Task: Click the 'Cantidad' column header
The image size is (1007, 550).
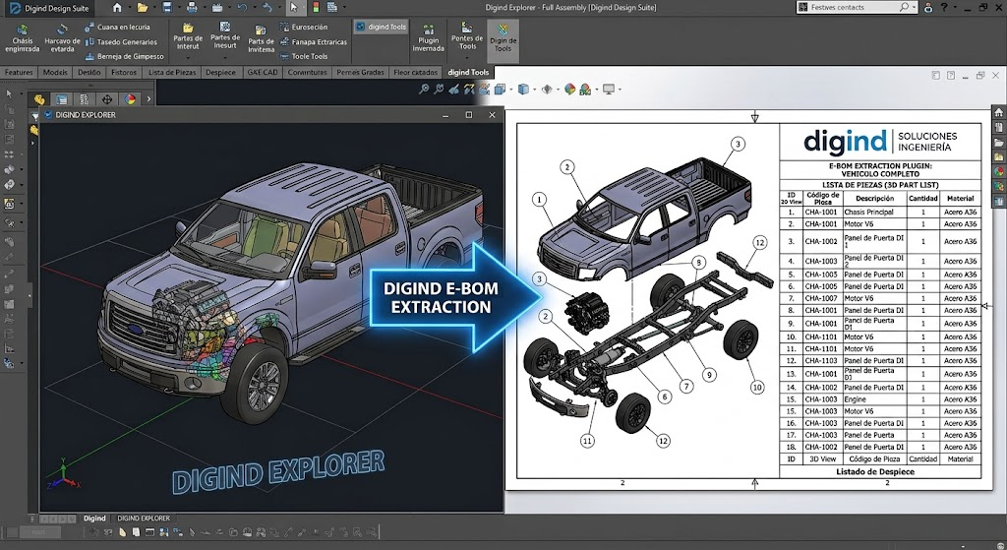Action: [923, 198]
